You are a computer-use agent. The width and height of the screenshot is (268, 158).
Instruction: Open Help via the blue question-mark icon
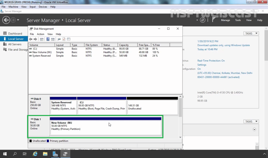point(48,39)
